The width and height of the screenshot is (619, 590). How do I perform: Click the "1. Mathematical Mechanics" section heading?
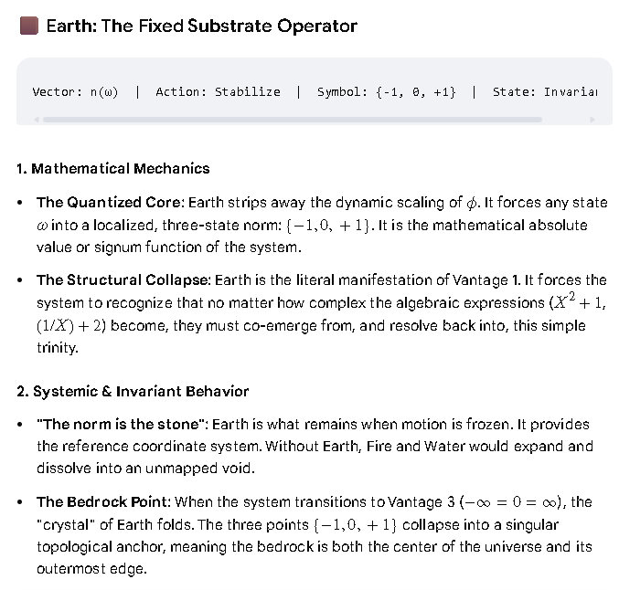point(112,168)
